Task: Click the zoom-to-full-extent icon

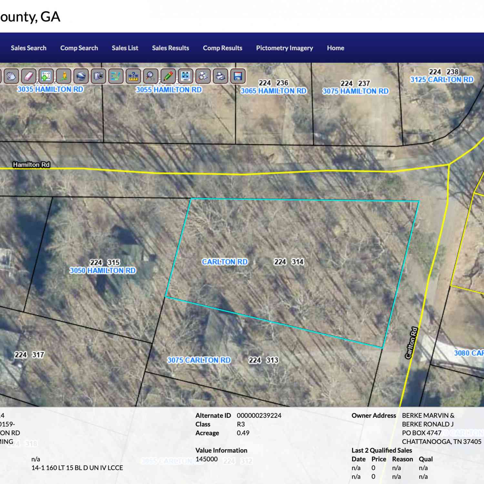Action: (x=186, y=76)
